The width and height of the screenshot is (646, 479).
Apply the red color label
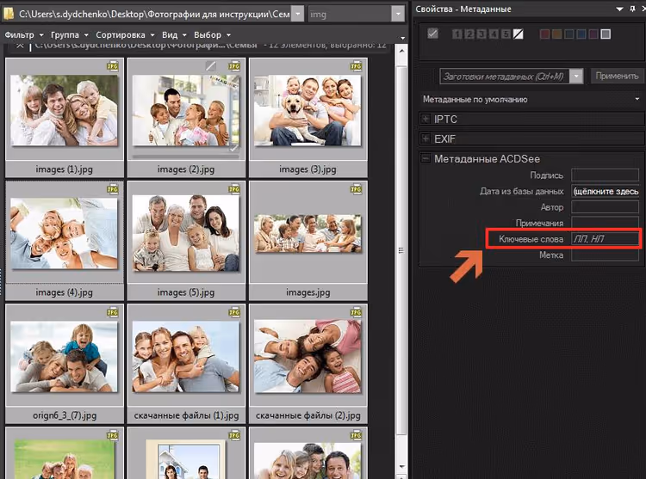point(544,34)
